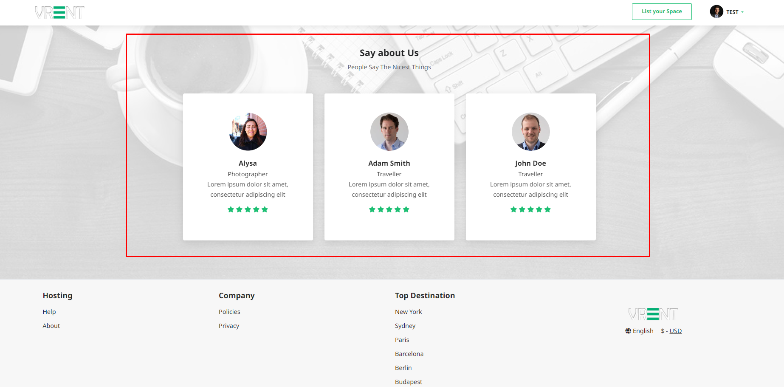This screenshot has width=784, height=387.
Task: Select Barcelona in Top Destination
Action: coord(409,354)
